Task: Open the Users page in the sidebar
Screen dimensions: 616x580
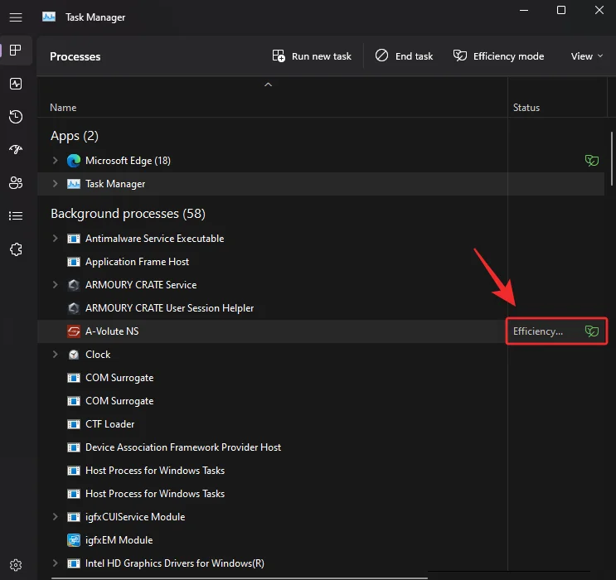Action: 16,183
